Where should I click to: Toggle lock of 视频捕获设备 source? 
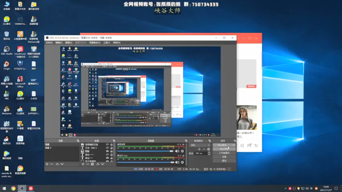click(112, 145)
